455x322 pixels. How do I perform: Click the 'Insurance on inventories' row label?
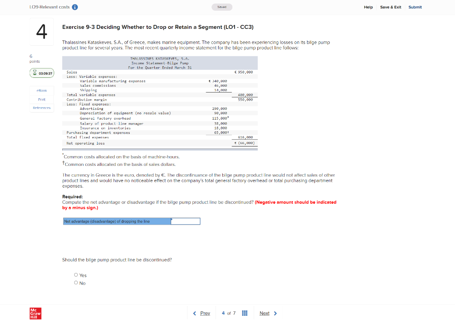[x=105, y=128]
